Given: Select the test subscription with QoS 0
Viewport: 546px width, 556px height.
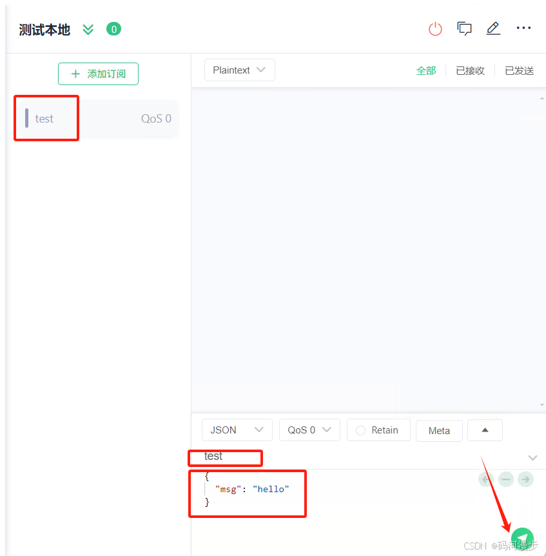Looking at the screenshot, I should 98,119.
